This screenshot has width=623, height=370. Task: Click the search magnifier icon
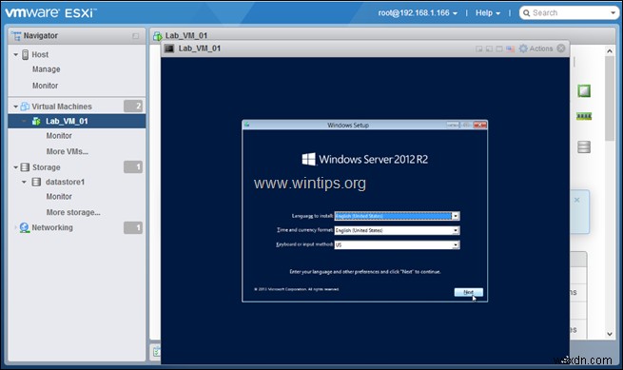pos(526,13)
